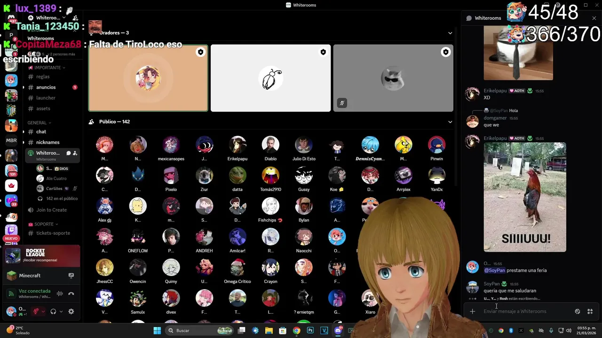Click Minecraft screen share icon
The width and height of the screenshot is (602, 338).
coord(71,276)
